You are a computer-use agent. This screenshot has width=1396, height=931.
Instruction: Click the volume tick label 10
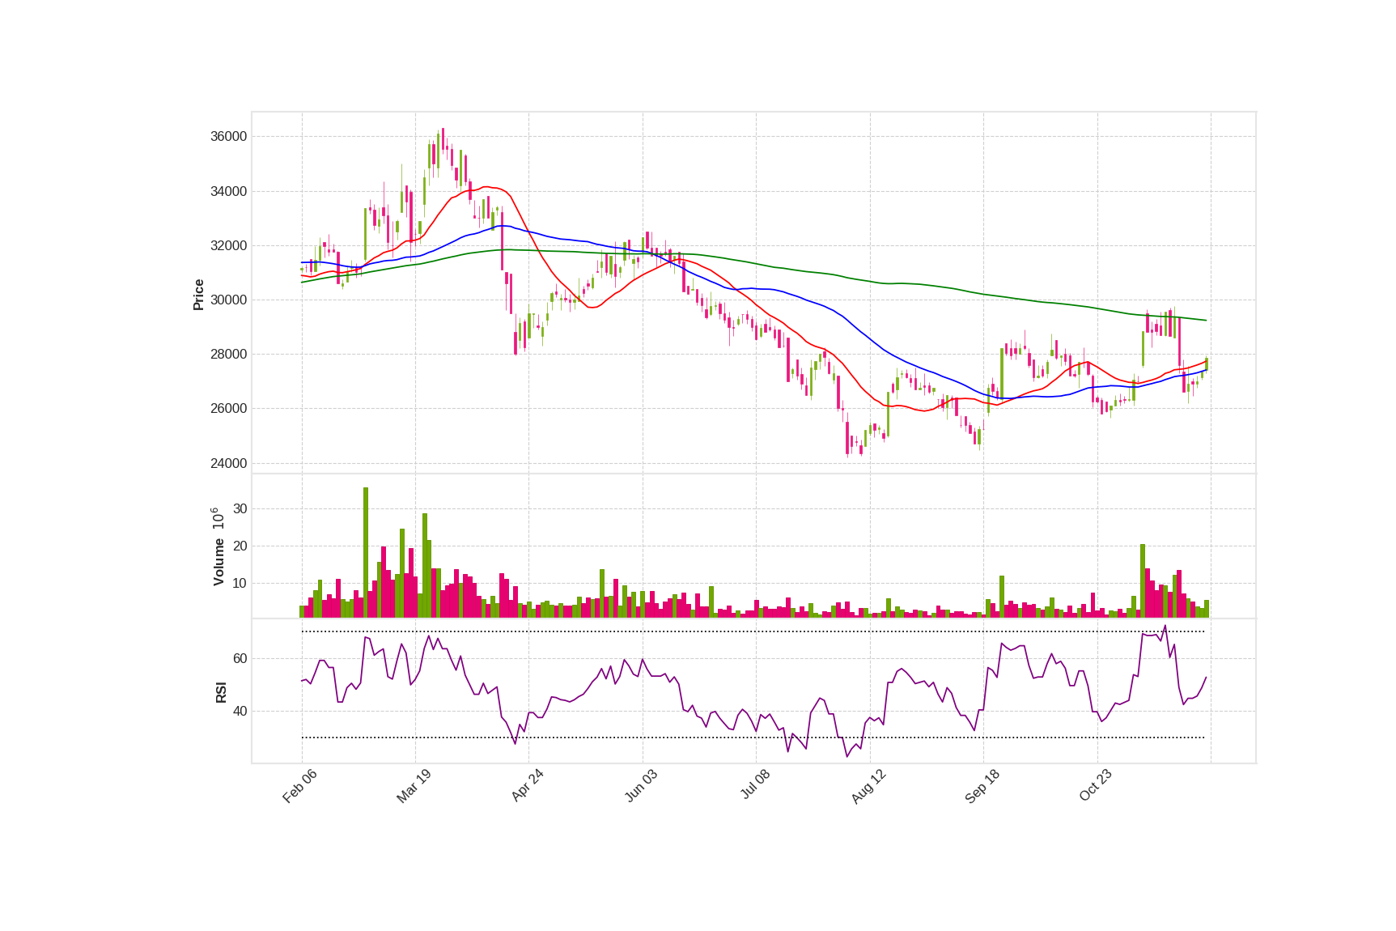coord(240,584)
